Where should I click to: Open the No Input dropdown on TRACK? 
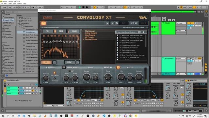point(181,23)
